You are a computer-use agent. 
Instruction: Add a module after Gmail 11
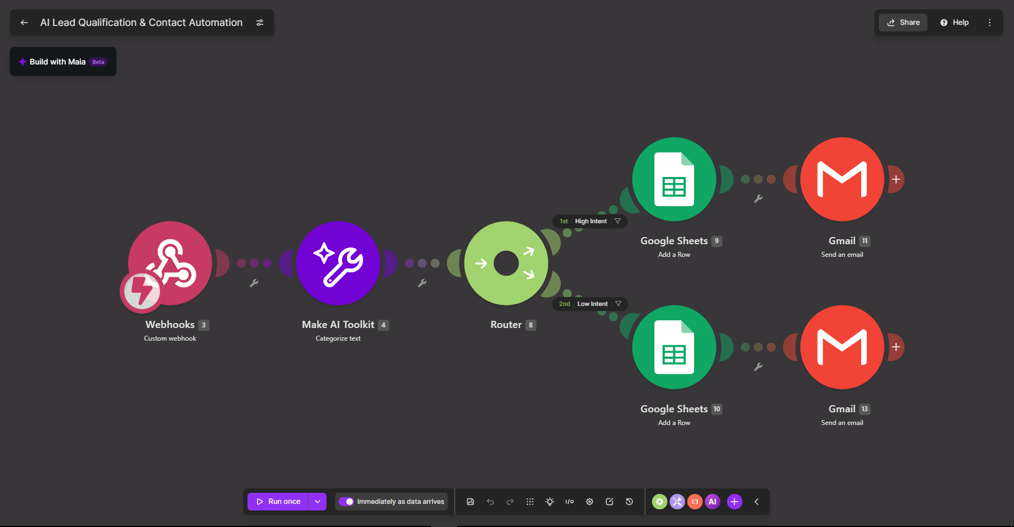click(x=896, y=179)
